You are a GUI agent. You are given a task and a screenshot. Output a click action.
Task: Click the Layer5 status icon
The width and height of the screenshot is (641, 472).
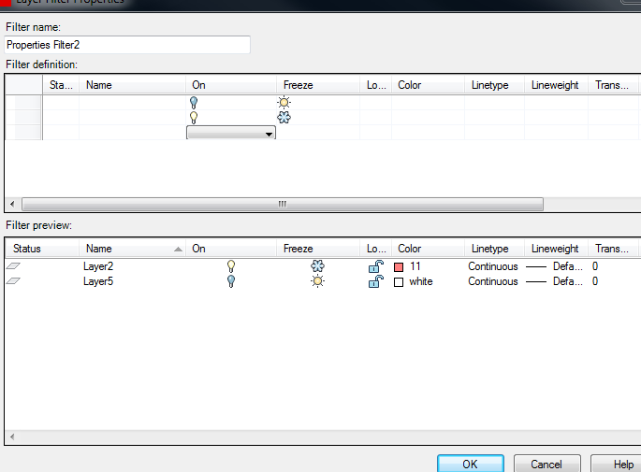click(x=14, y=281)
